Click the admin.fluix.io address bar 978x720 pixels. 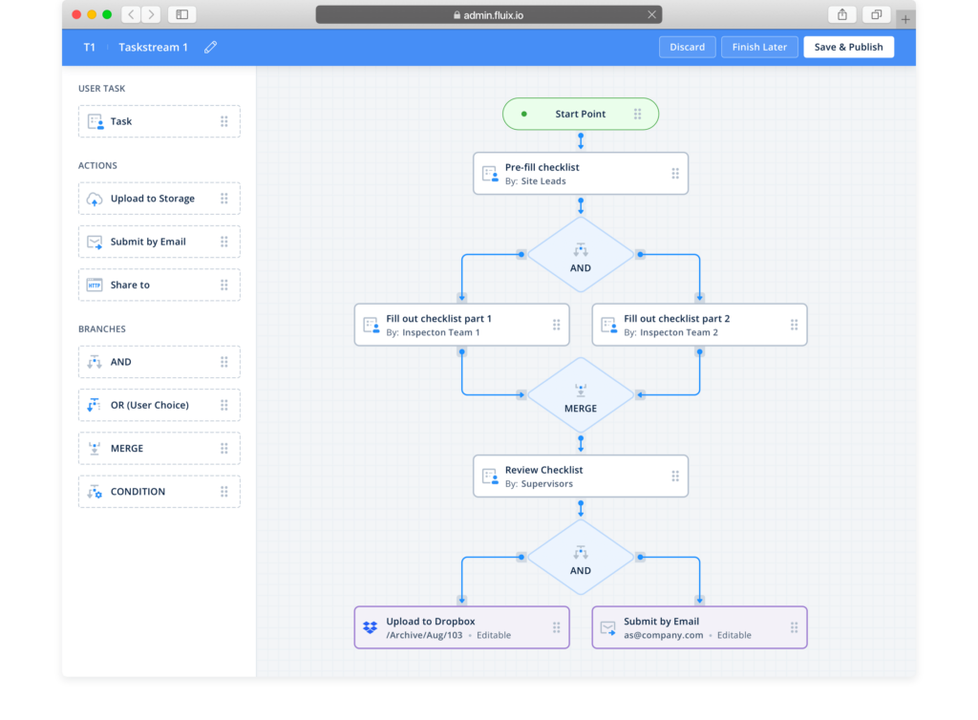pyautogui.click(x=488, y=14)
